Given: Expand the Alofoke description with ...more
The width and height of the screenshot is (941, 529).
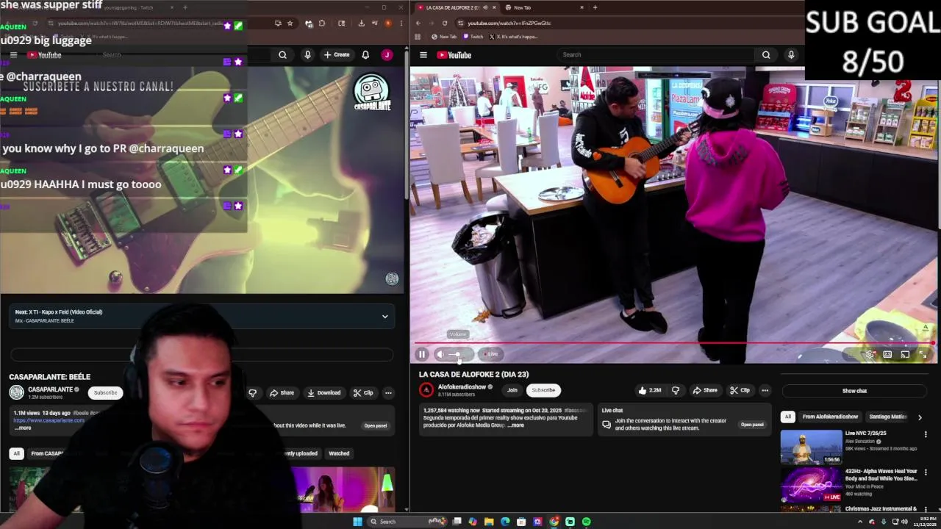Looking at the screenshot, I should 516,425.
